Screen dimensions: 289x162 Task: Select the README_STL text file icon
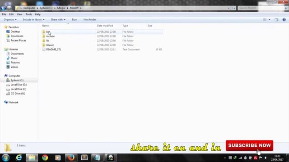(x=44, y=49)
